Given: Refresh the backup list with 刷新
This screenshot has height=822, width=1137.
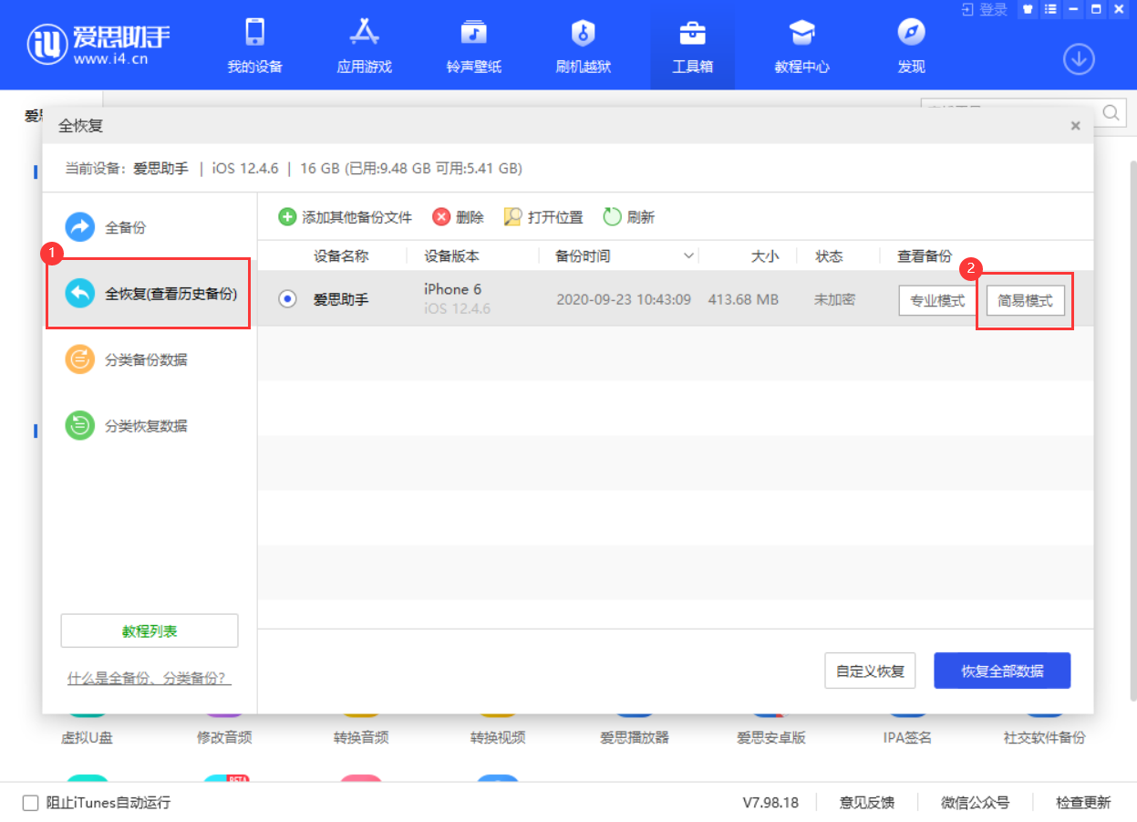Looking at the screenshot, I should coord(628,216).
